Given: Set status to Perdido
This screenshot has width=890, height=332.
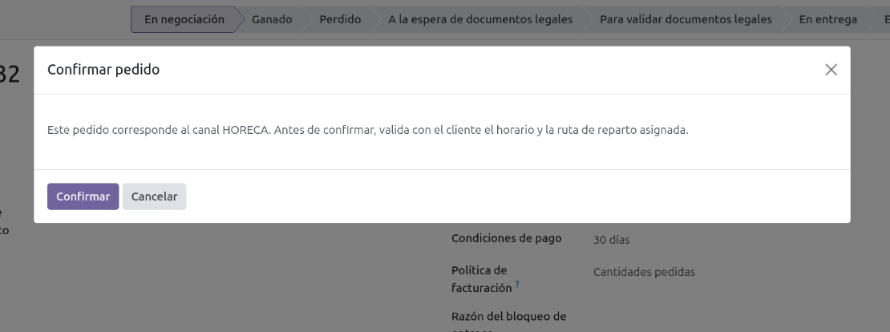Looking at the screenshot, I should [340, 19].
